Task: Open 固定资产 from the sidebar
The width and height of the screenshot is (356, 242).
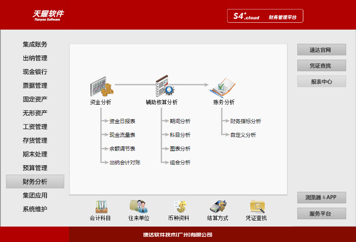Action: (x=35, y=99)
